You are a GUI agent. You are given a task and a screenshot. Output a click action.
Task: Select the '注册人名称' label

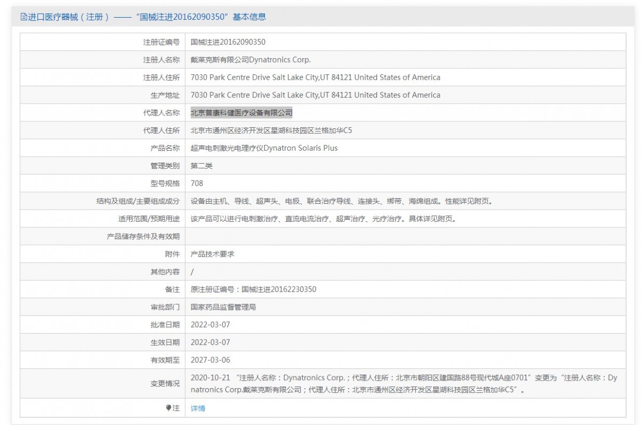click(161, 60)
